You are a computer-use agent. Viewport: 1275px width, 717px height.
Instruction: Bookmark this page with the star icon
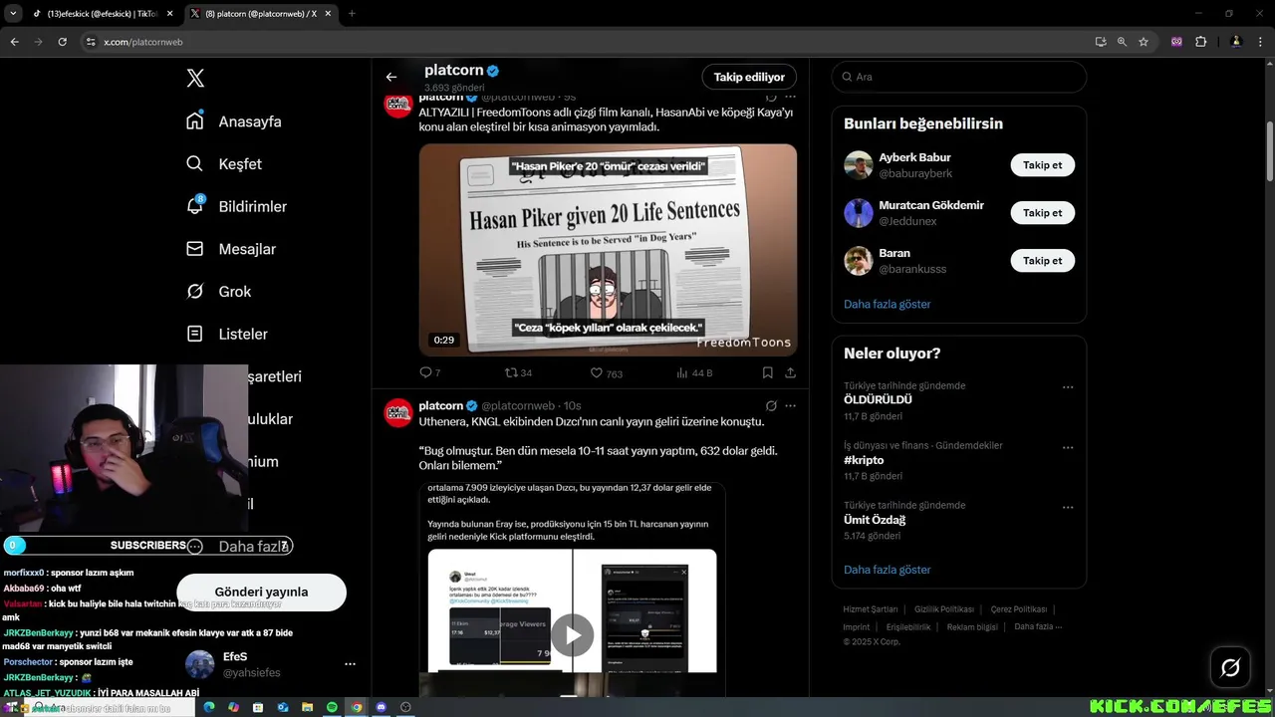pyautogui.click(x=1144, y=42)
